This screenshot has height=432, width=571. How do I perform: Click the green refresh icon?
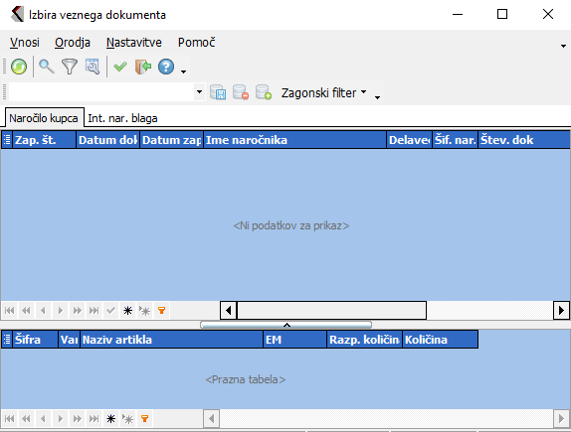19,67
